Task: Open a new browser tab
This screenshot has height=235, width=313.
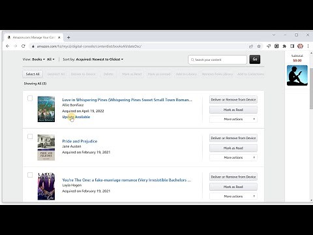Action: pyautogui.click(x=68, y=37)
